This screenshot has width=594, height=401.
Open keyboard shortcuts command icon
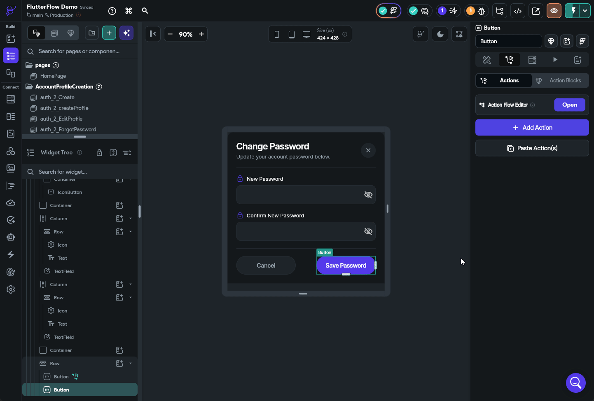pos(129,11)
